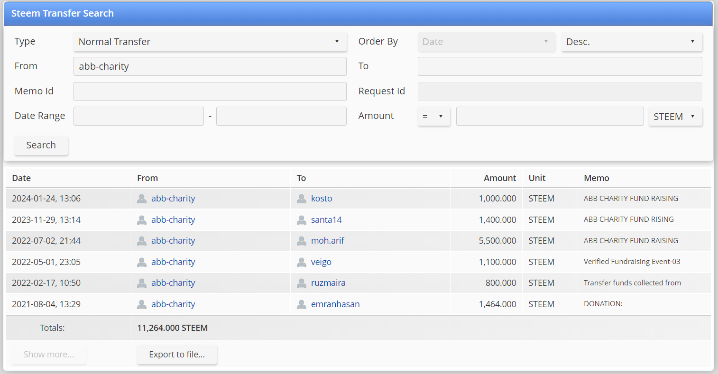The height and width of the screenshot is (374, 718).
Task: Click the user avatar icon beside ruzmaira
Action: (x=302, y=283)
